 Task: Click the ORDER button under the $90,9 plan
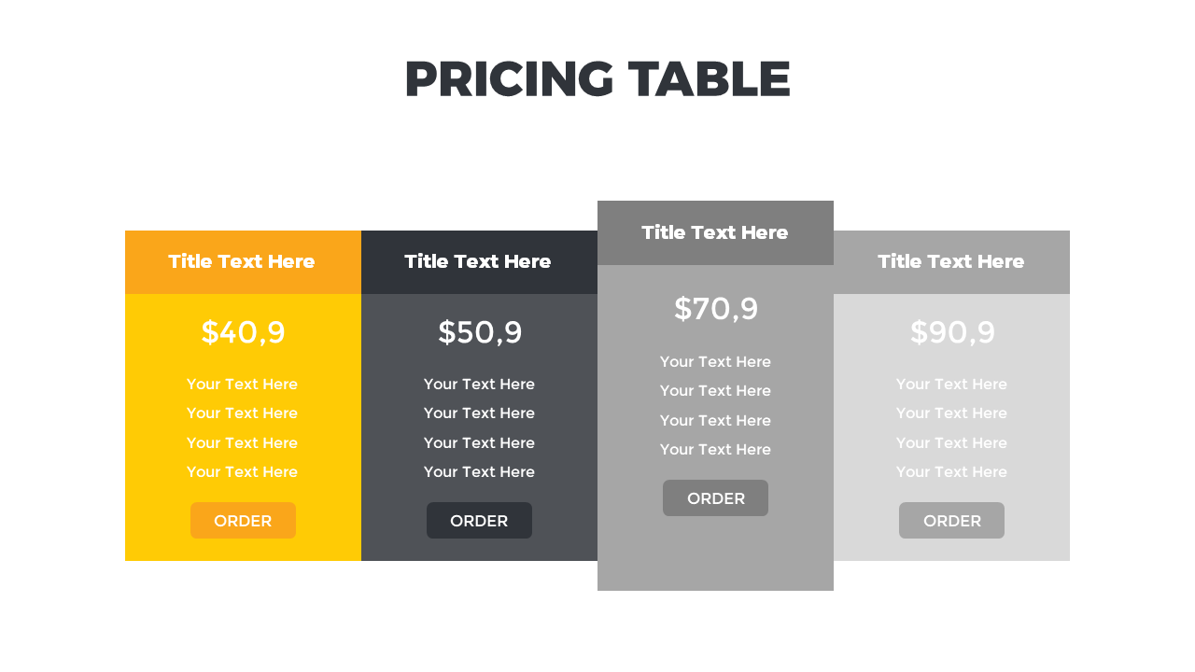point(951,521)
